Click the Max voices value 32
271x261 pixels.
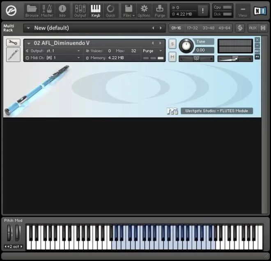133,51
